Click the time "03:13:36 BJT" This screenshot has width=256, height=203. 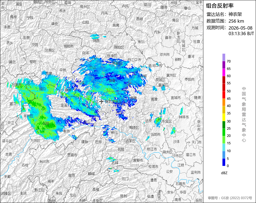[x=241, y=33]
